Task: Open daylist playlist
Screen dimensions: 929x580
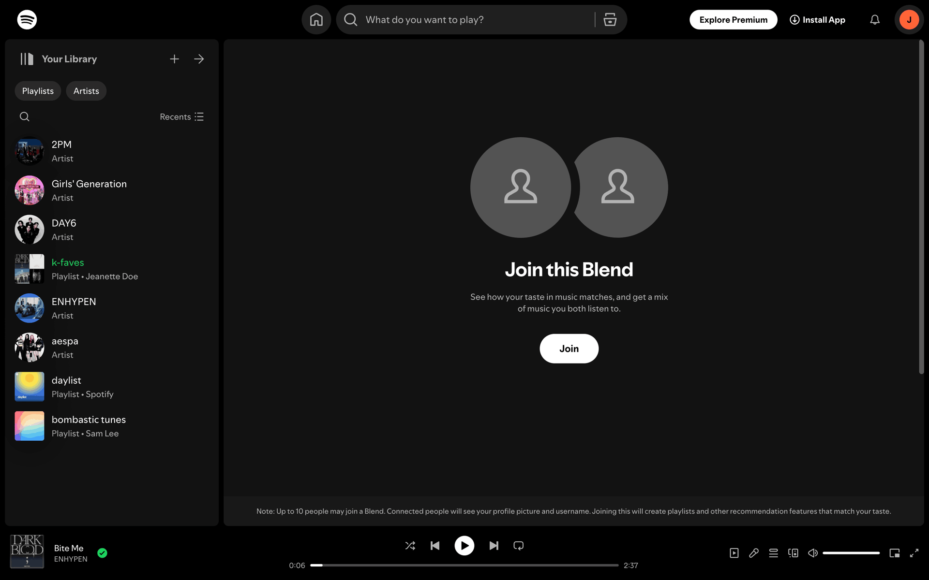Action: pyautogui.click(x=111, y=387)
